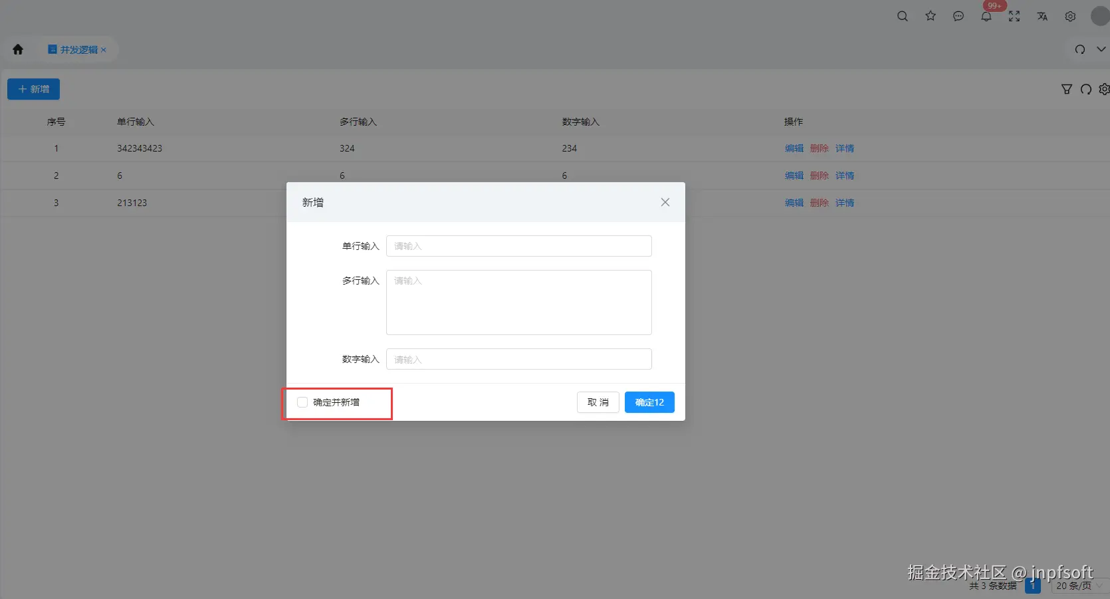Image resolution: width=1110 pixels, height=599 pixels.
Task: Open the language translation icon
Action: 1042,16
